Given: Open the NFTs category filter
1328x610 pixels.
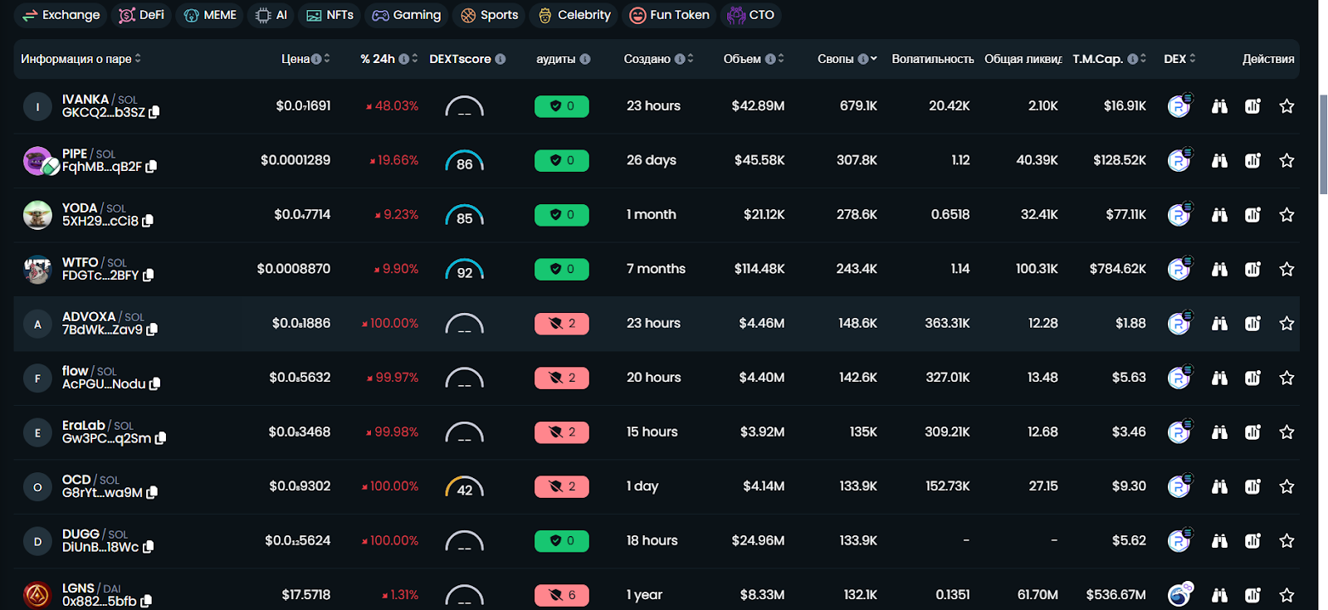Looking at the screenshot, I should [x=330, y=15].
